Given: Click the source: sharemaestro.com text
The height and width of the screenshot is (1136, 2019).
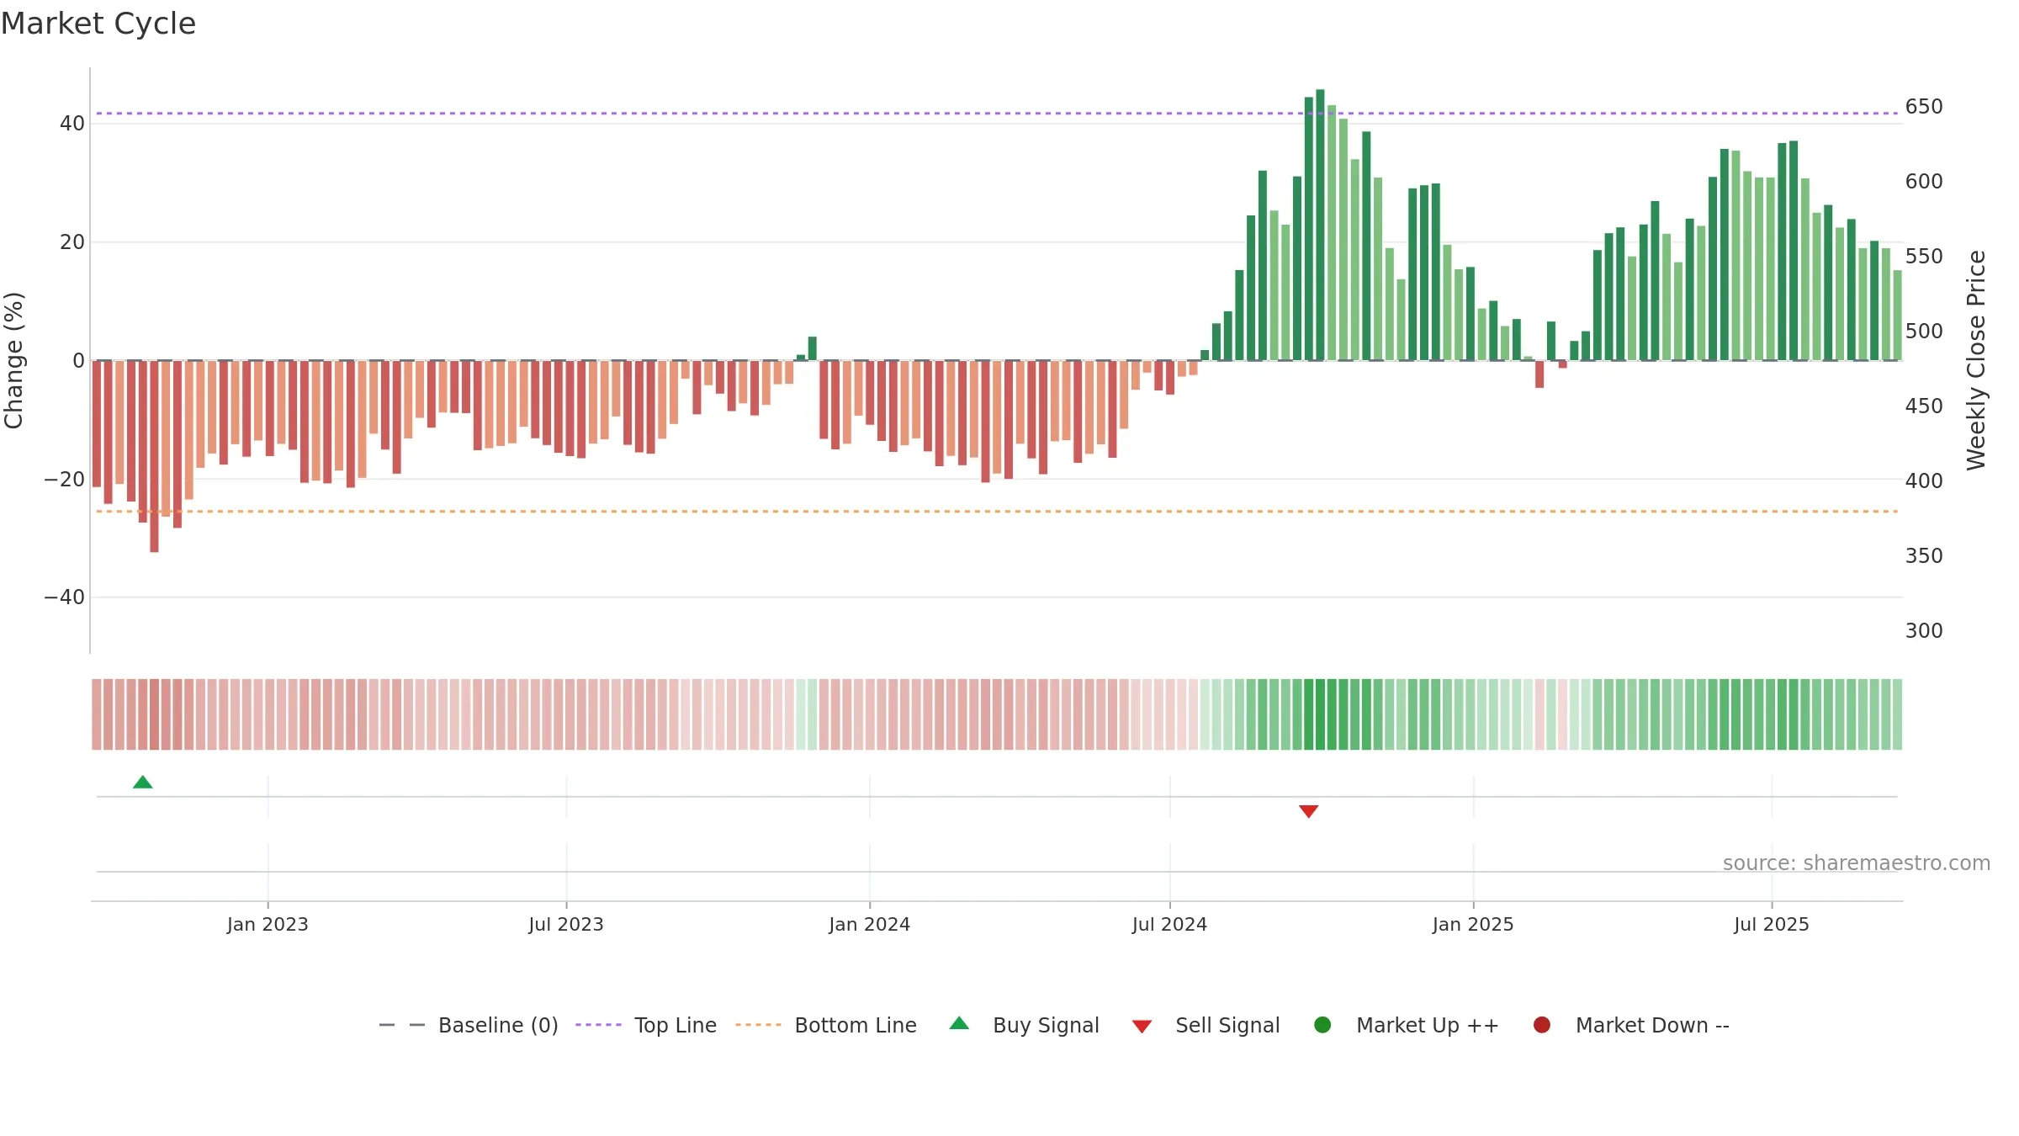Looking at the screenshot, I should pos(1857,863).
